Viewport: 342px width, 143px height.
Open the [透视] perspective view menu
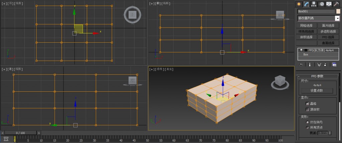pos(159,69)
